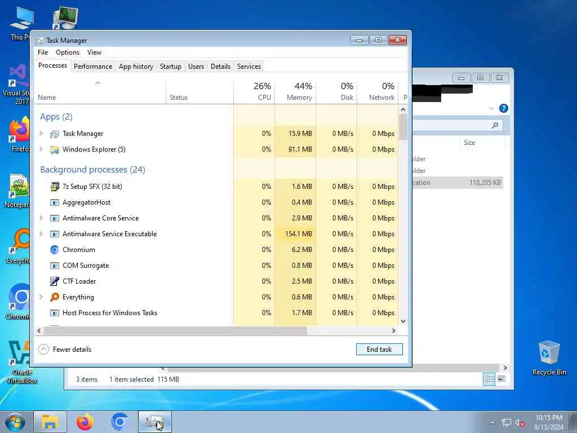Screen dimensions: 577x433
Task: Expand the Task Manager process row
Action: click(41, 134)
